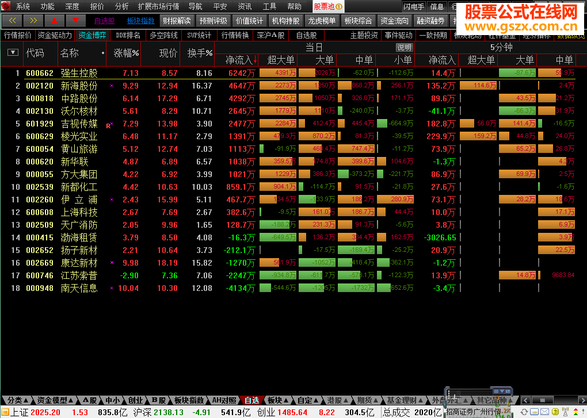This screenshot has width=587, height=418.
Task: Click the 财报解读 toolbar button
Action: (177, 21)
